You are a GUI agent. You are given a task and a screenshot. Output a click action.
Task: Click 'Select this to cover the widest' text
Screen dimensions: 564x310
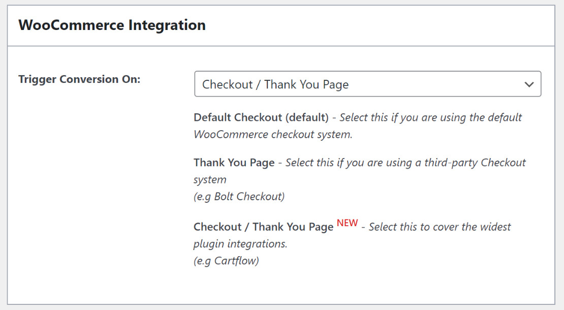(440, 227)
